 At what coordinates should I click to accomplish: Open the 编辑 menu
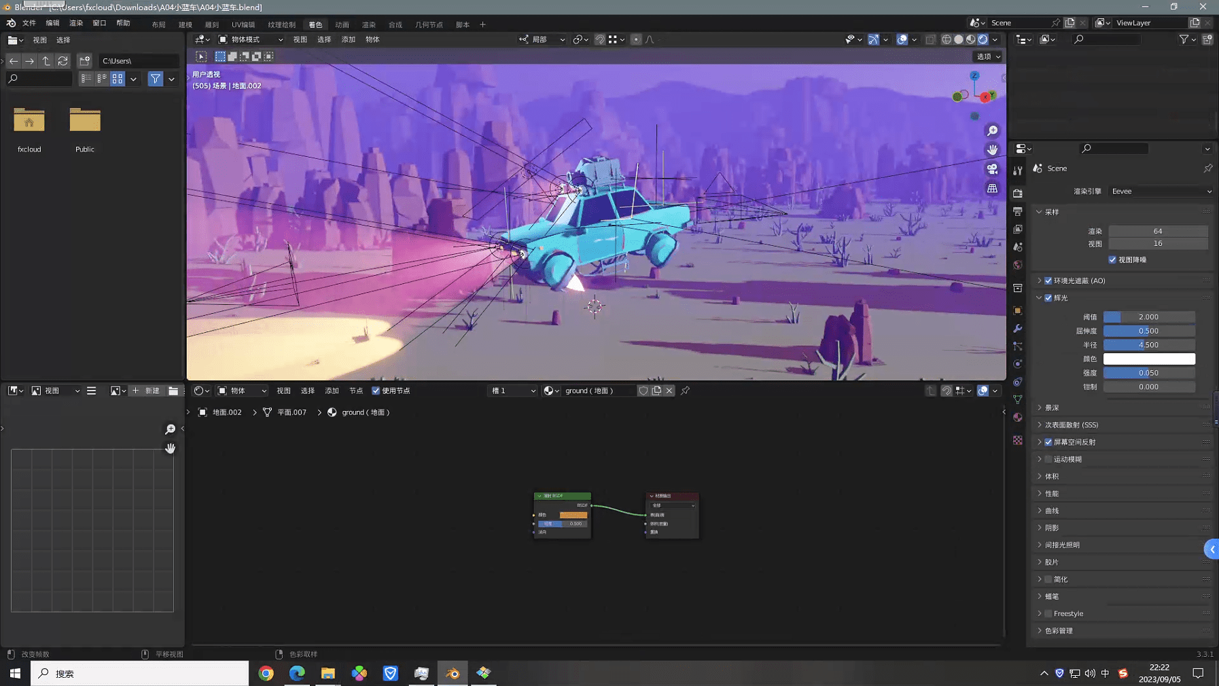point(52,23)
